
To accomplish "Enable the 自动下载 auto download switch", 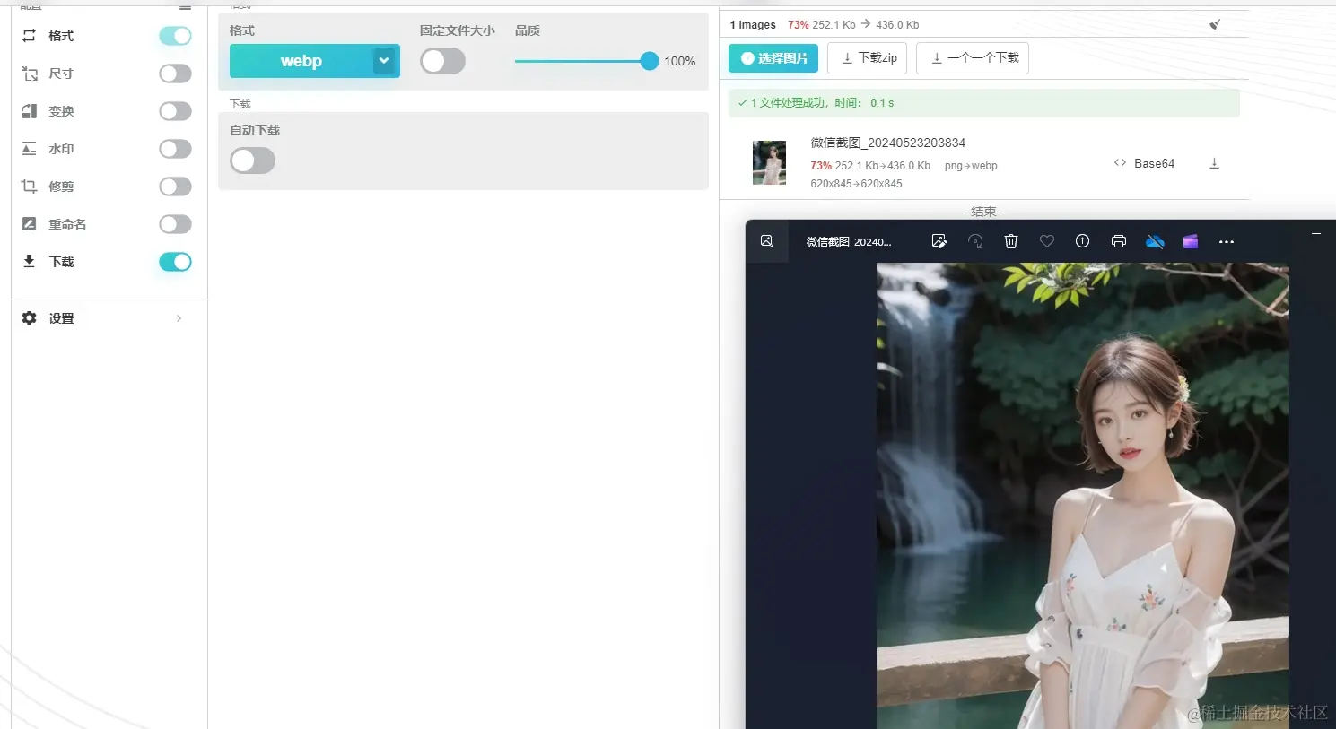I will point(252,161).
